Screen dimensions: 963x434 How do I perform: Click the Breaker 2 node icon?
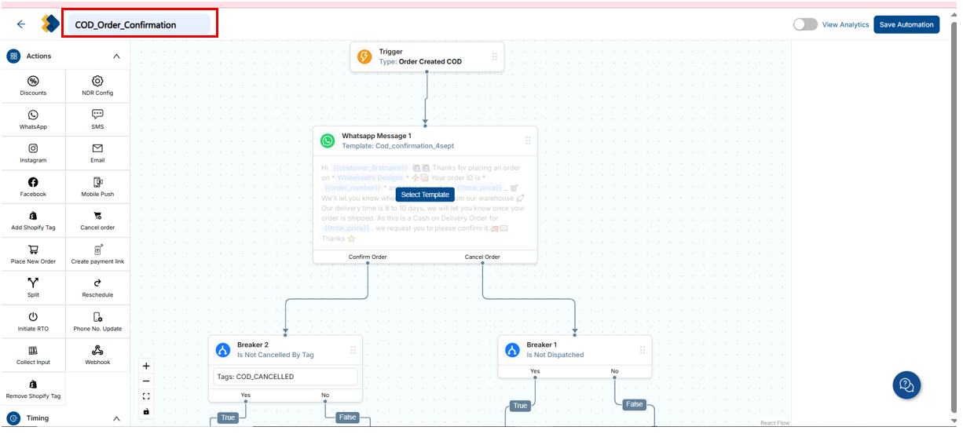coord(223,350)
